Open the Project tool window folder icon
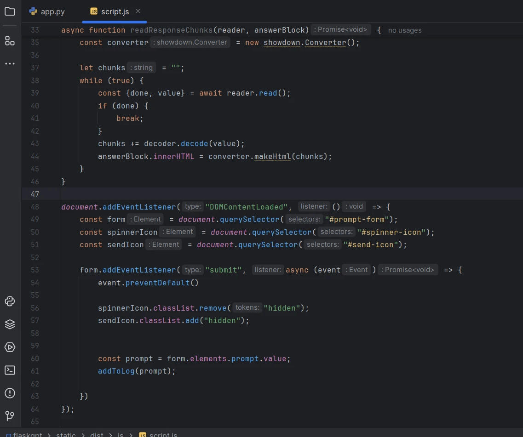 tap(10, 11)
